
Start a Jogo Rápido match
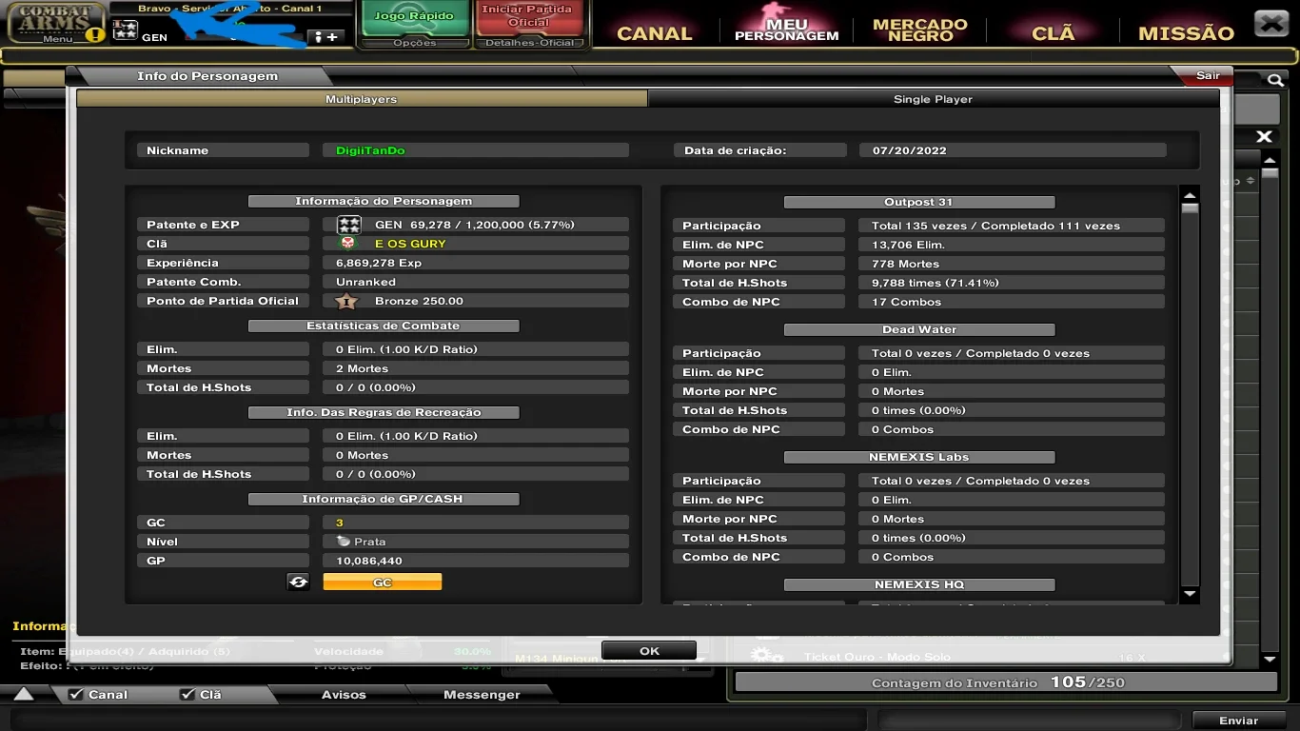(x=414, y=17)
